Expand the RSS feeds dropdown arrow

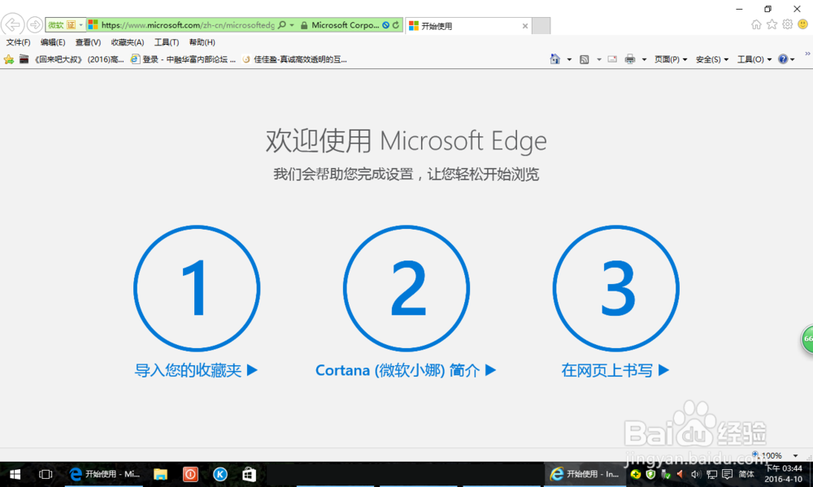[x=599, y=59]
